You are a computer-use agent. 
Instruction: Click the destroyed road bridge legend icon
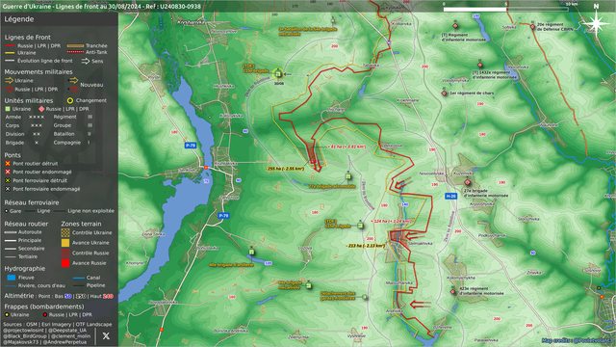click(8, 163)
